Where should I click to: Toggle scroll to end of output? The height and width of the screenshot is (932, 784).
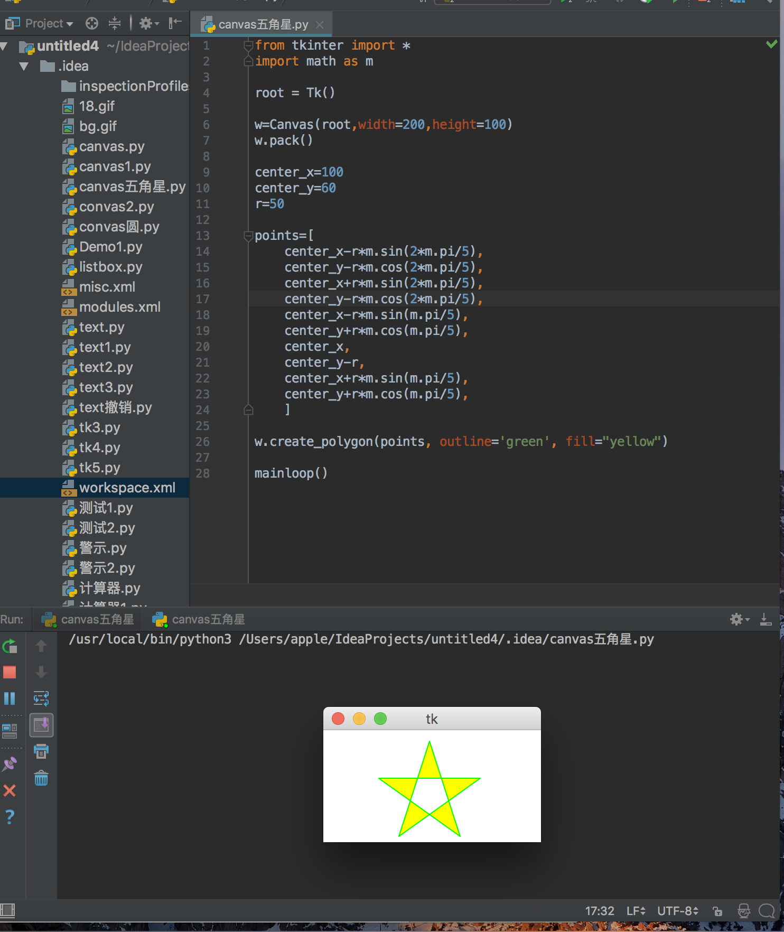point(41,725)
